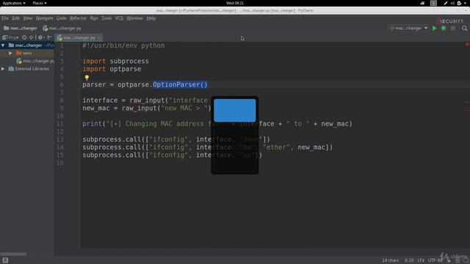
Task: Click mac_changer.py in navigation breadcrumb
Action: pyautogui.click(x=62, y=28)
